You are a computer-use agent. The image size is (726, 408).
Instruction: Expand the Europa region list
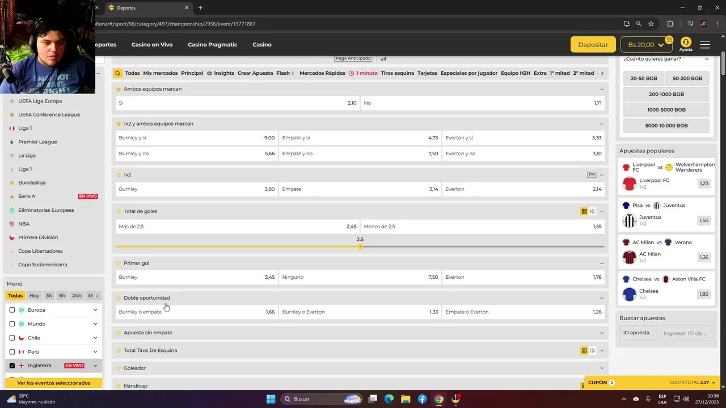point(95,310)
